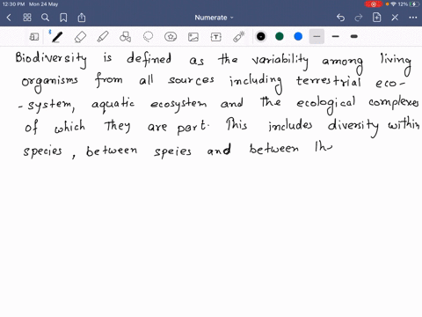Image resolution: width=422 pixels, height=317 pixels.
Task: Open the thumbnail grid view
Action: point(27,18)
